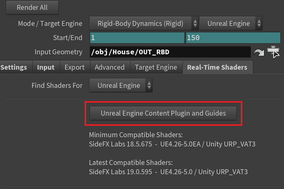Click the Start frame field containing 1
This screenshot has height=189, width=284.
[x=137, y=38]
